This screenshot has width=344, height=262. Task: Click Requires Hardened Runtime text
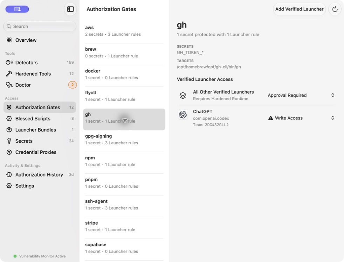point(220,99)
